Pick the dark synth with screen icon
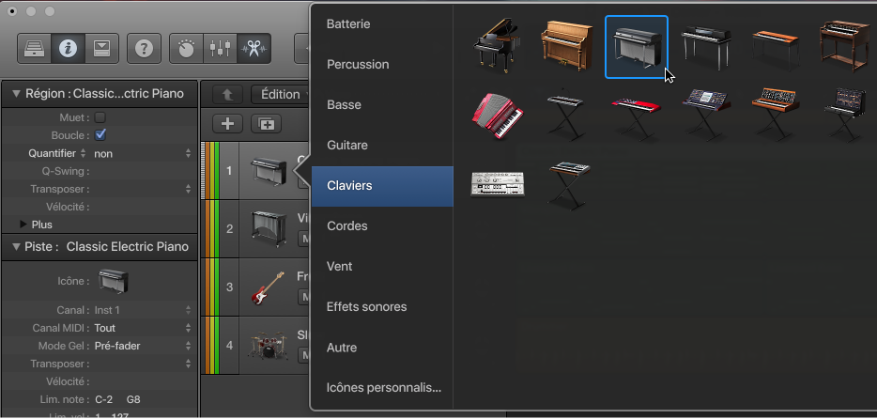 click(845, 115)
